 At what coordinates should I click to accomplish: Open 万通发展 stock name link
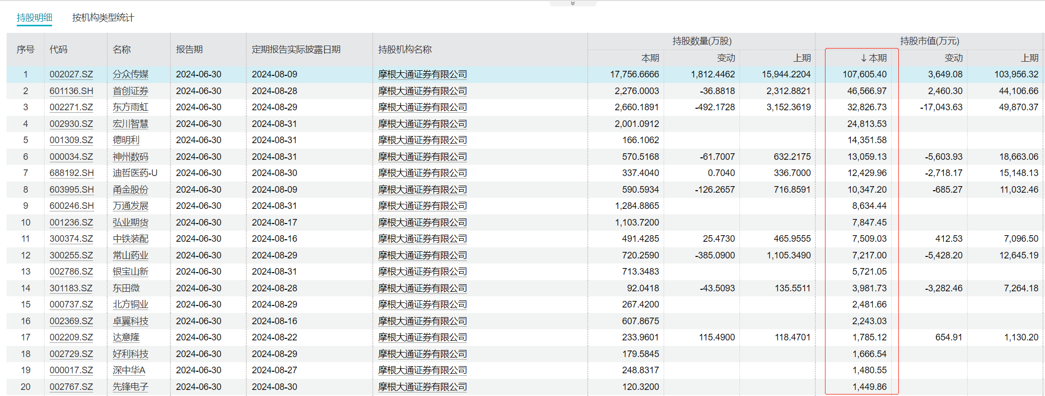click(130, 206)
